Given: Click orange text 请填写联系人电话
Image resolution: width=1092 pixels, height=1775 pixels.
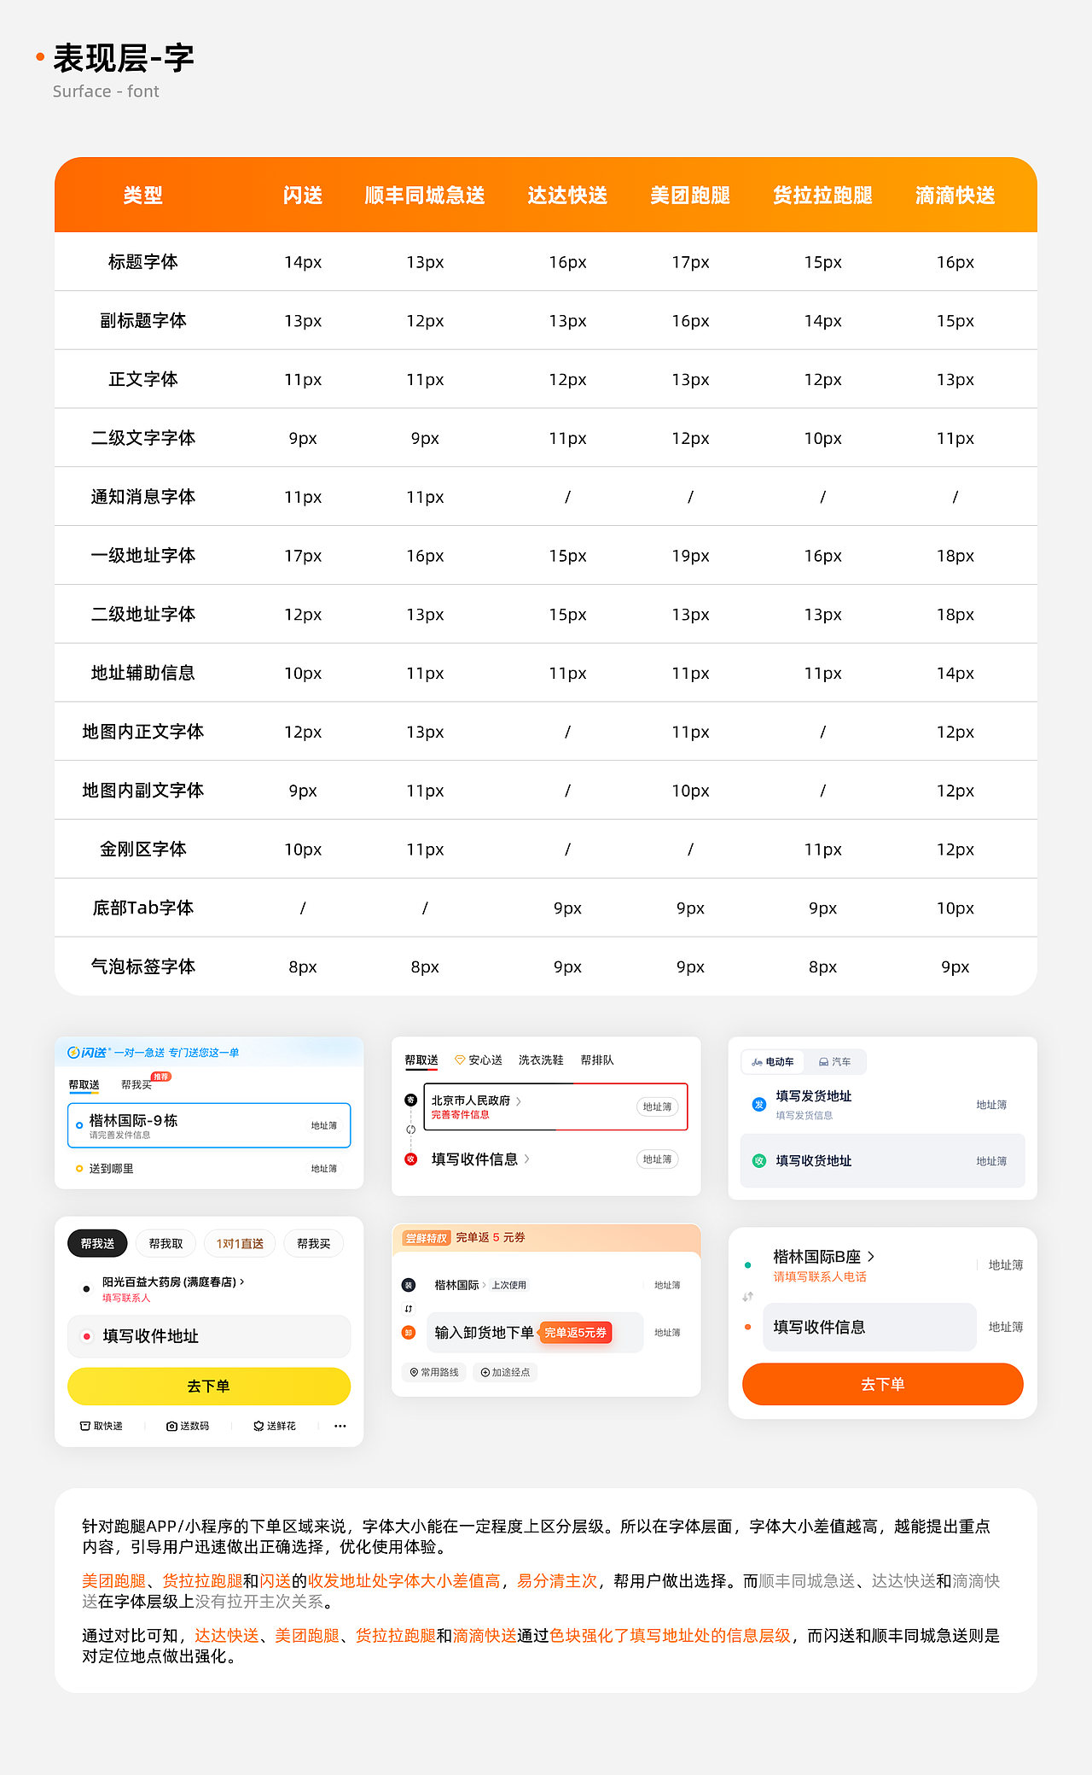Looking at the screenshot, I should click(x=820, y=1277).
